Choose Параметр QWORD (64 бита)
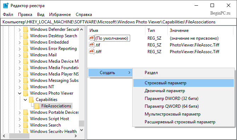 point(184,106)
